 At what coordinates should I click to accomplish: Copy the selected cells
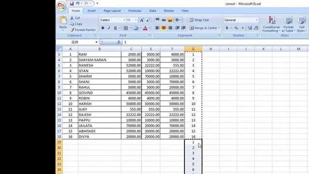pos(76,24)
